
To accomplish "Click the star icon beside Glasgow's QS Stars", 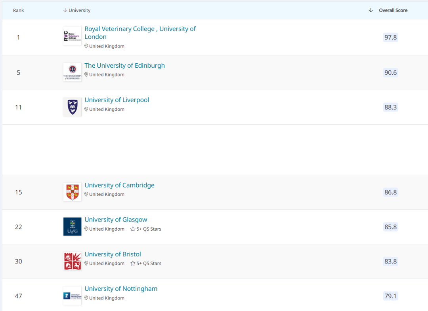I will pos(133,229).
